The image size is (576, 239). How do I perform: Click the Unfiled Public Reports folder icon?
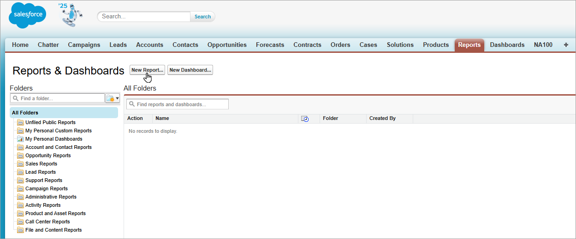click(20, 123)
